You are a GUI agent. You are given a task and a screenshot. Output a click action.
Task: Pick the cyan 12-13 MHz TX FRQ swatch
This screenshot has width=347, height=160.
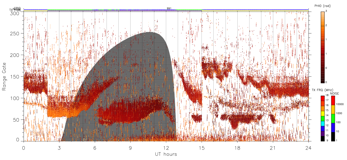click(323, 124)
